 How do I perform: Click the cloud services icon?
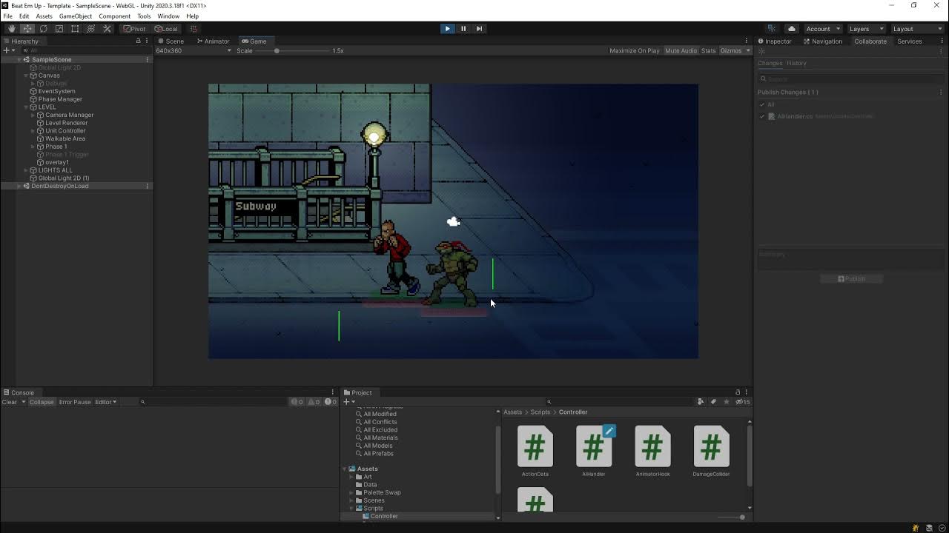click(792, 29)
